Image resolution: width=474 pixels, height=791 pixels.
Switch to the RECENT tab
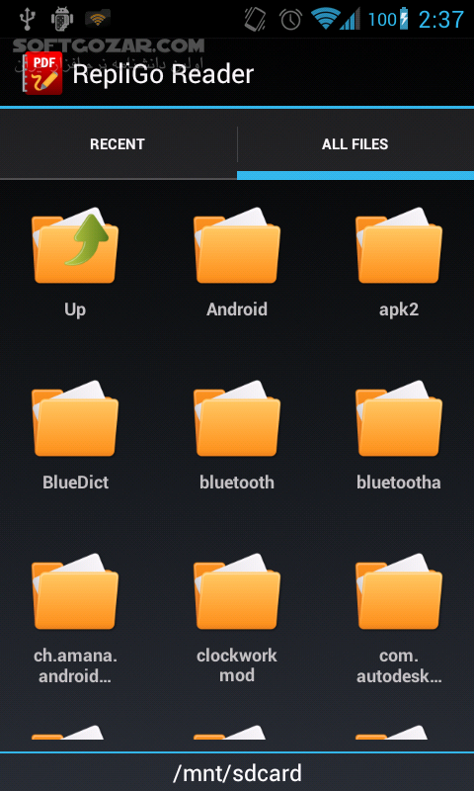click(118, 144)
